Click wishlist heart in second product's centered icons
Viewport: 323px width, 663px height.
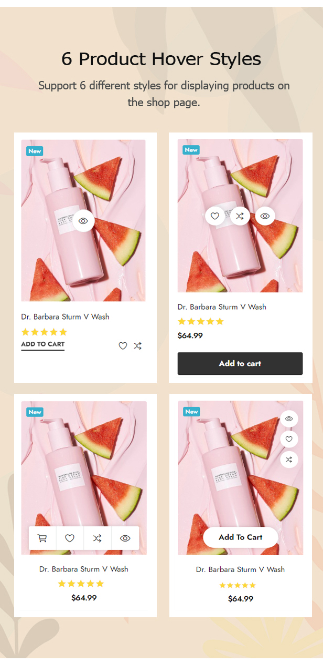click(x=214, y=216)
